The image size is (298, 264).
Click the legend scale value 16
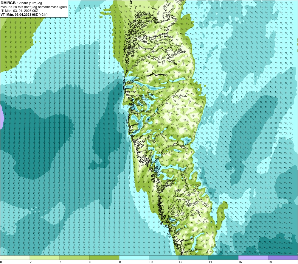[240, 262]
